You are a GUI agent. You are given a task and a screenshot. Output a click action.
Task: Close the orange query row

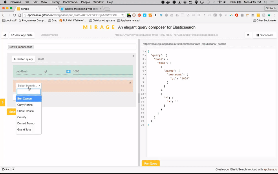pos(130,83)
